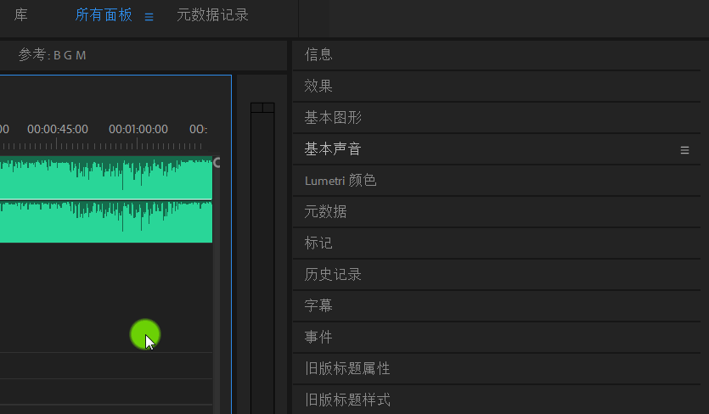Open the 所有面板 workspace menu icon
Screen dimensions: 709x414
click(x=149, y=17)
